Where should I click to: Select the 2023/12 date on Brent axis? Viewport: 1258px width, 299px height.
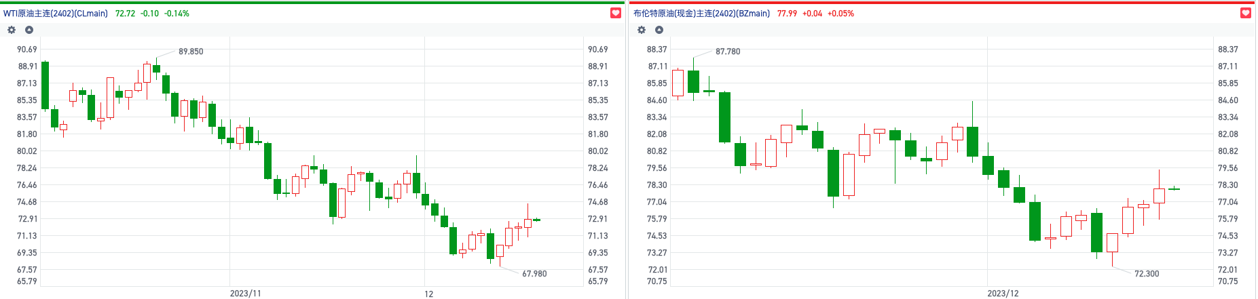[1003, 294]
